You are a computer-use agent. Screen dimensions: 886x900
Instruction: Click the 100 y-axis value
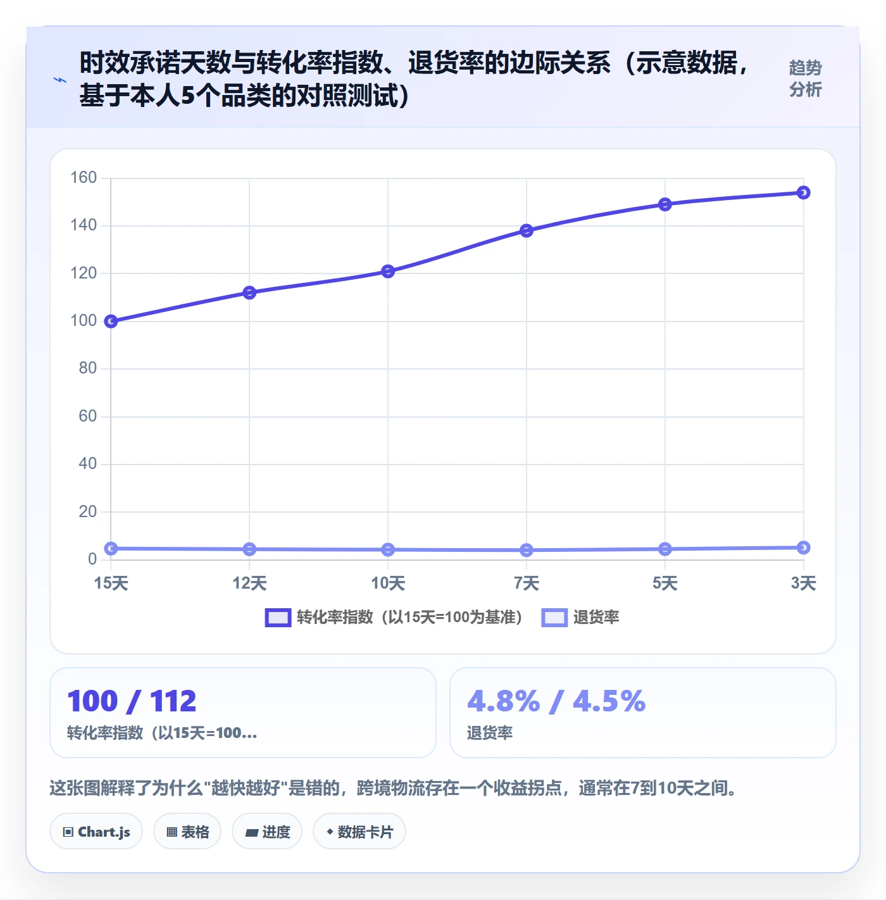tap(84, 321)
